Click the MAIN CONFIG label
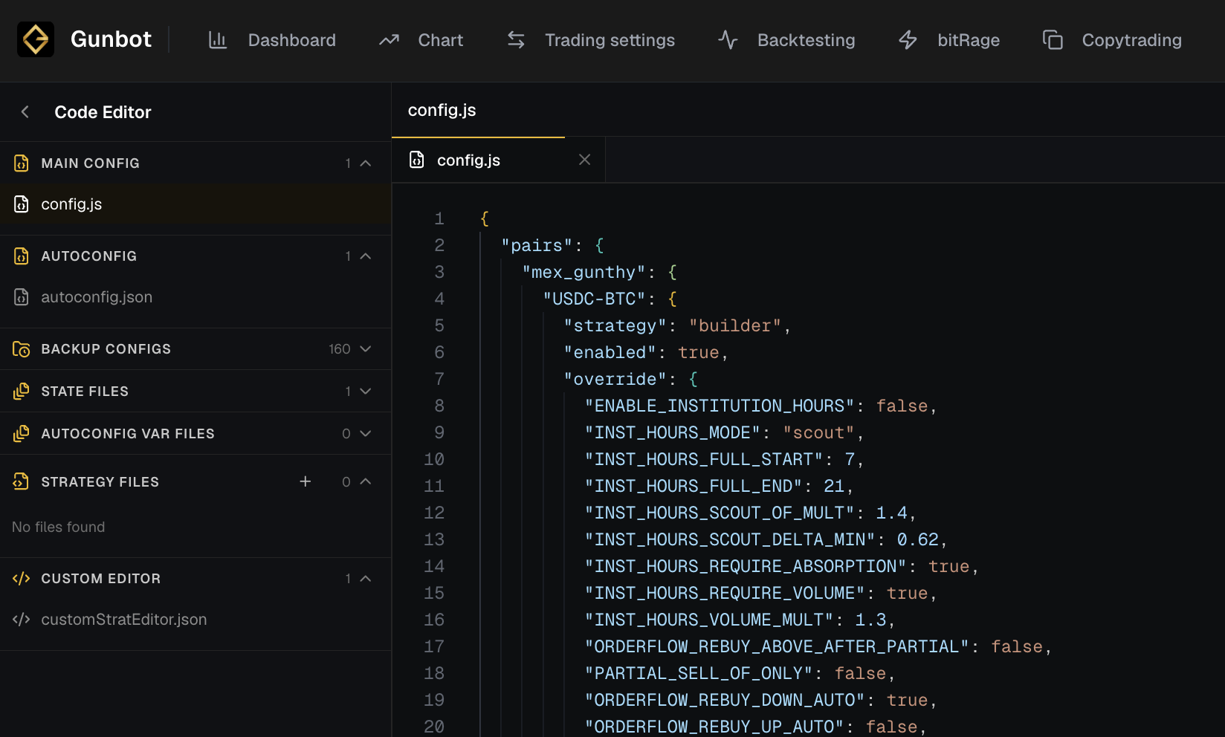 point(90,163)
